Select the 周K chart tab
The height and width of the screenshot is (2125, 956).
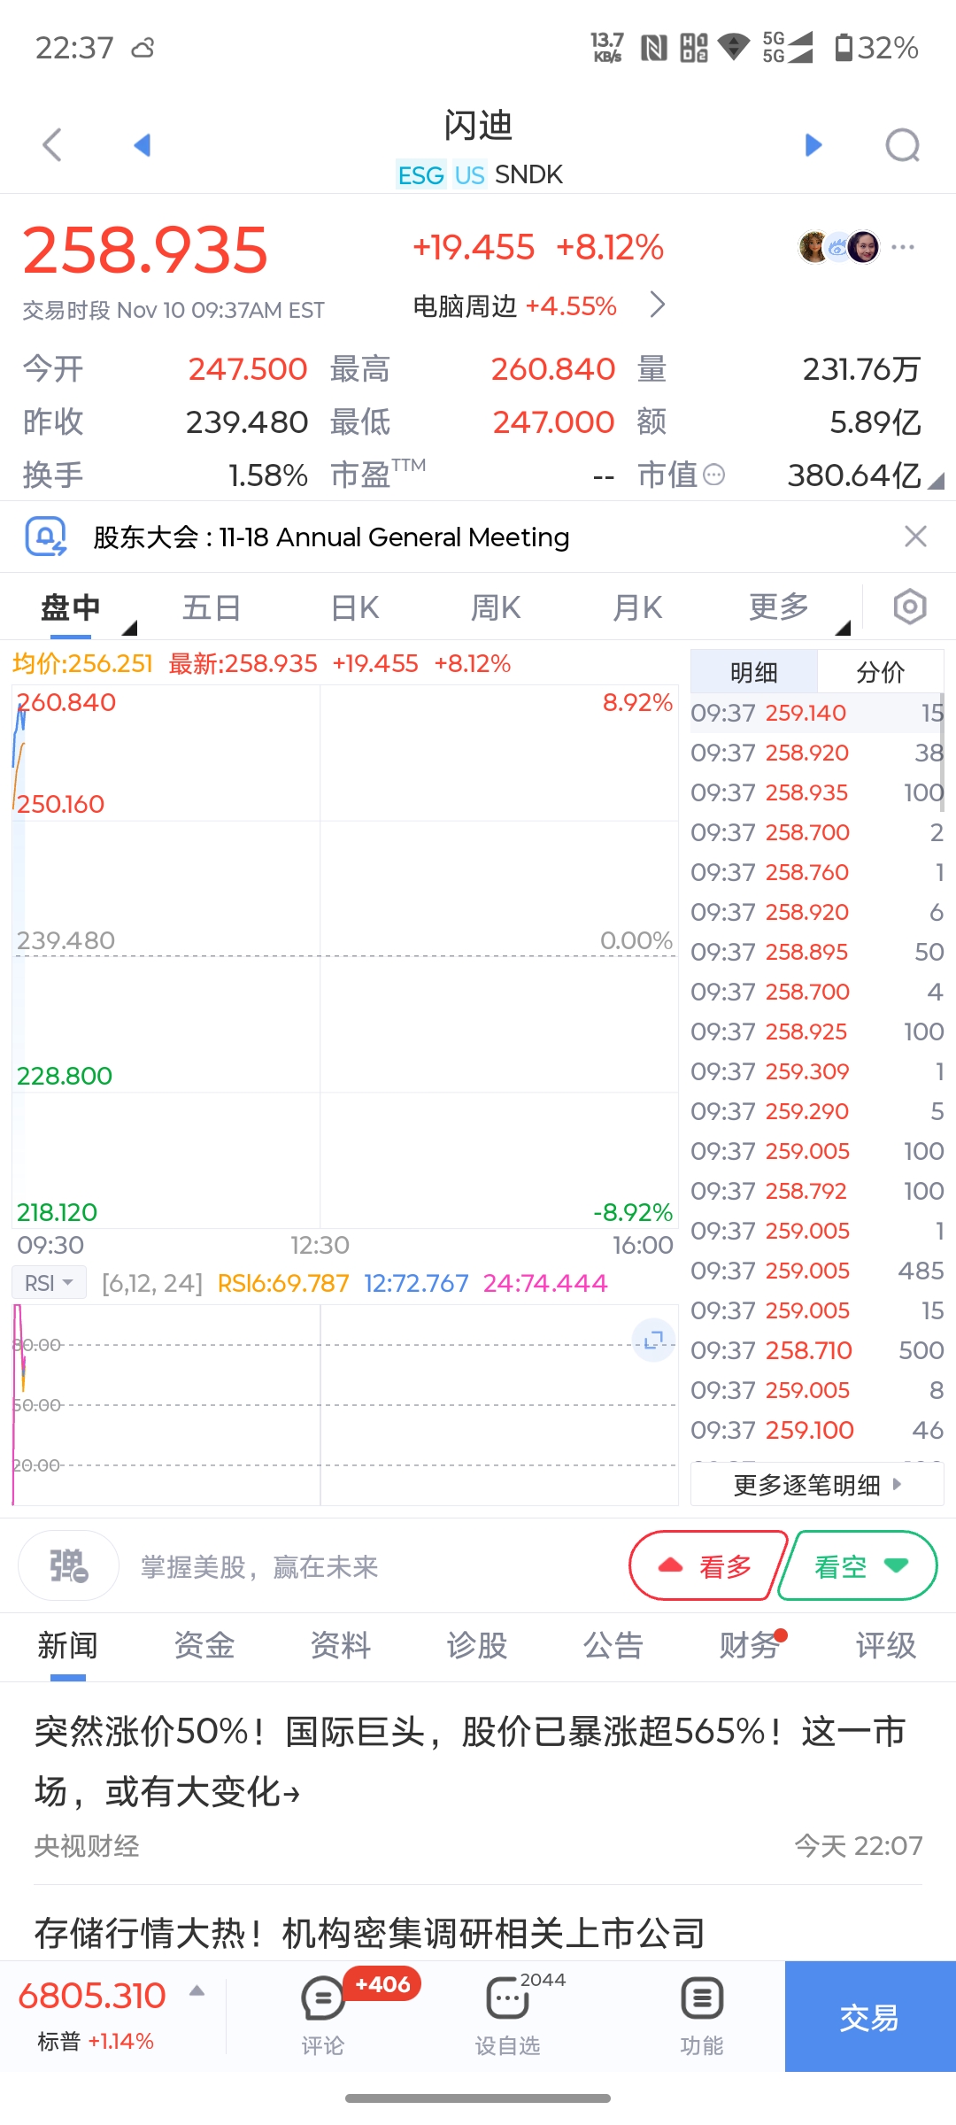click(x=496, y=608)
